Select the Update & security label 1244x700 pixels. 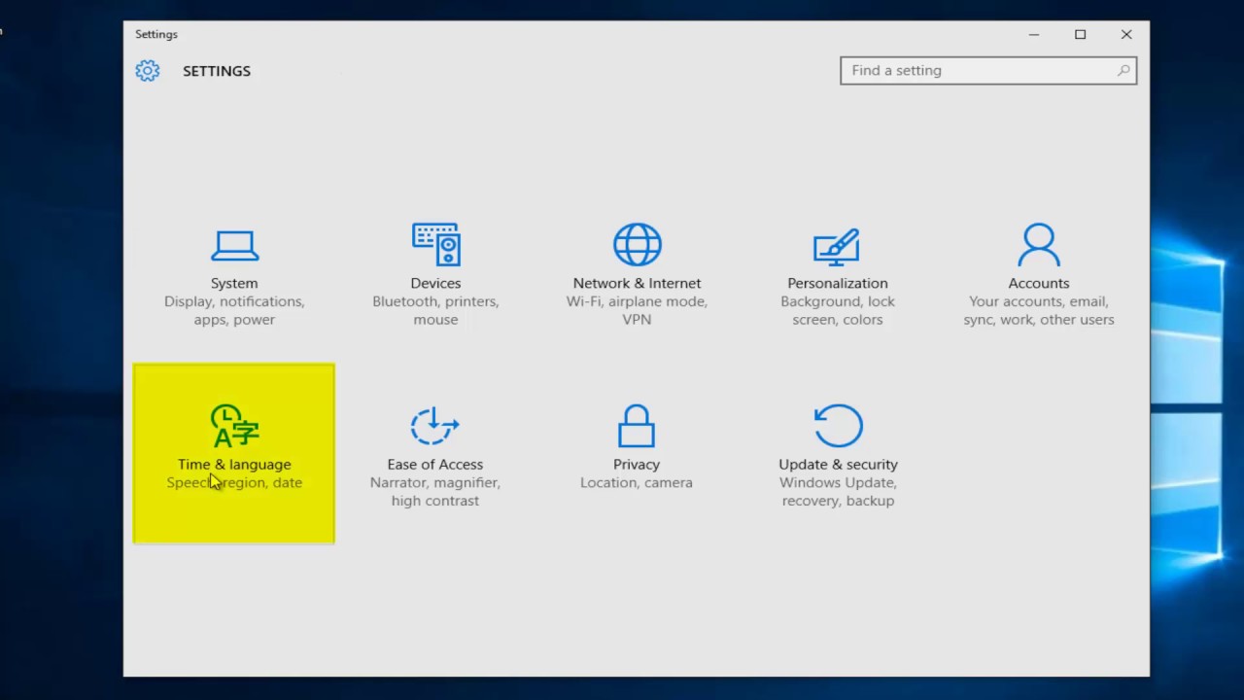coord(838,464)
